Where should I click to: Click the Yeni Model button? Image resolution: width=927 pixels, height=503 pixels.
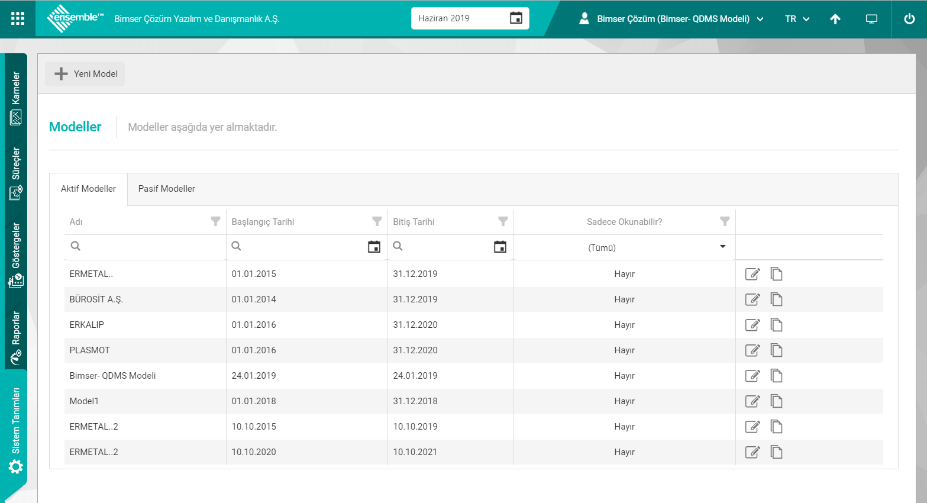[x=85, y=74]
